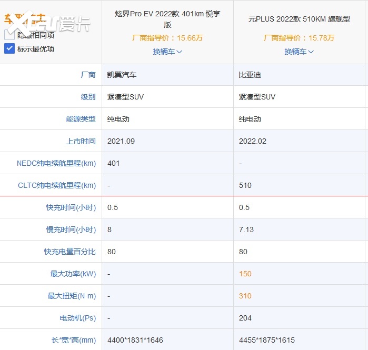Viewport: 368px width, 350px height.
Task: Click the CLTC纯电续航里程(km) row label
Action: point(57,185)
